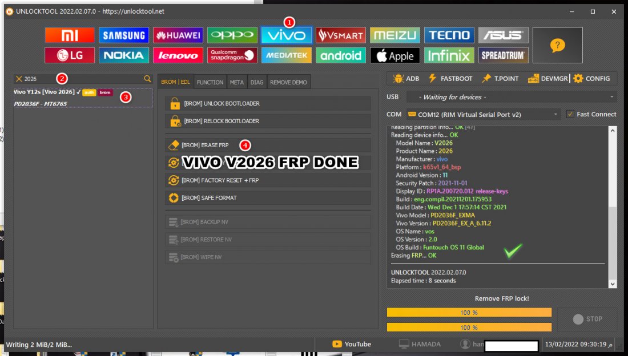Click the lower 100 % progress bar
628x356 pixels.
click(x=469, y=327)
